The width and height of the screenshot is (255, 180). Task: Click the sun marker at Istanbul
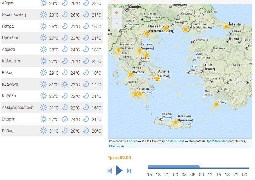[x=226, y=27]
